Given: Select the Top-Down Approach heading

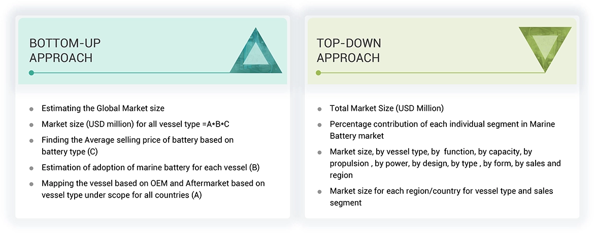Looking at the screenshot, I should point(349,50).
